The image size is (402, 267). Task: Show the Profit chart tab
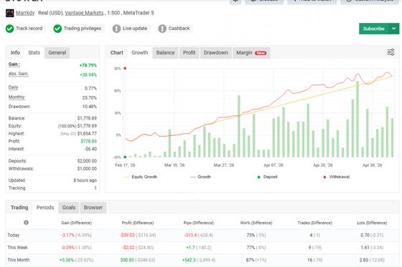click(x=190, y=53)
